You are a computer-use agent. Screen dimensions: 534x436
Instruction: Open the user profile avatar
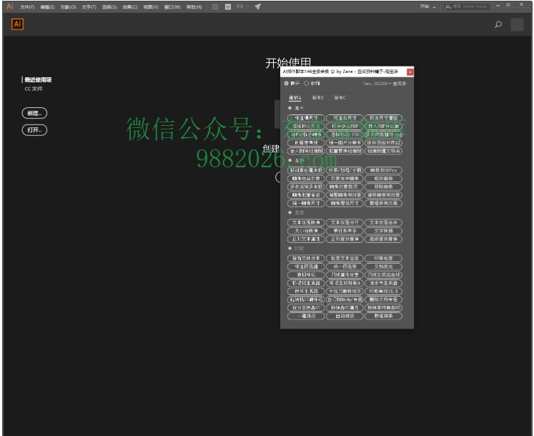point(517,24)
